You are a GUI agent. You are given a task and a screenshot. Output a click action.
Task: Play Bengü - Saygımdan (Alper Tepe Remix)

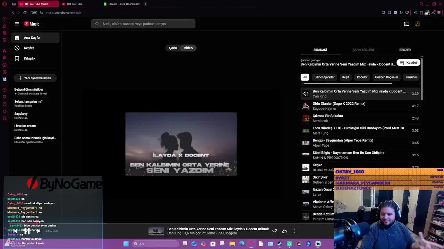(x=360, y=143)
